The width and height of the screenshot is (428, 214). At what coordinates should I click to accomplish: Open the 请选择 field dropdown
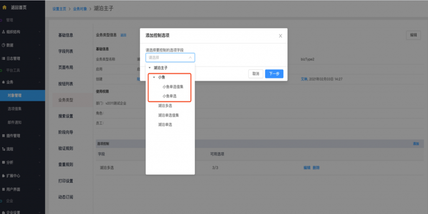170,58
